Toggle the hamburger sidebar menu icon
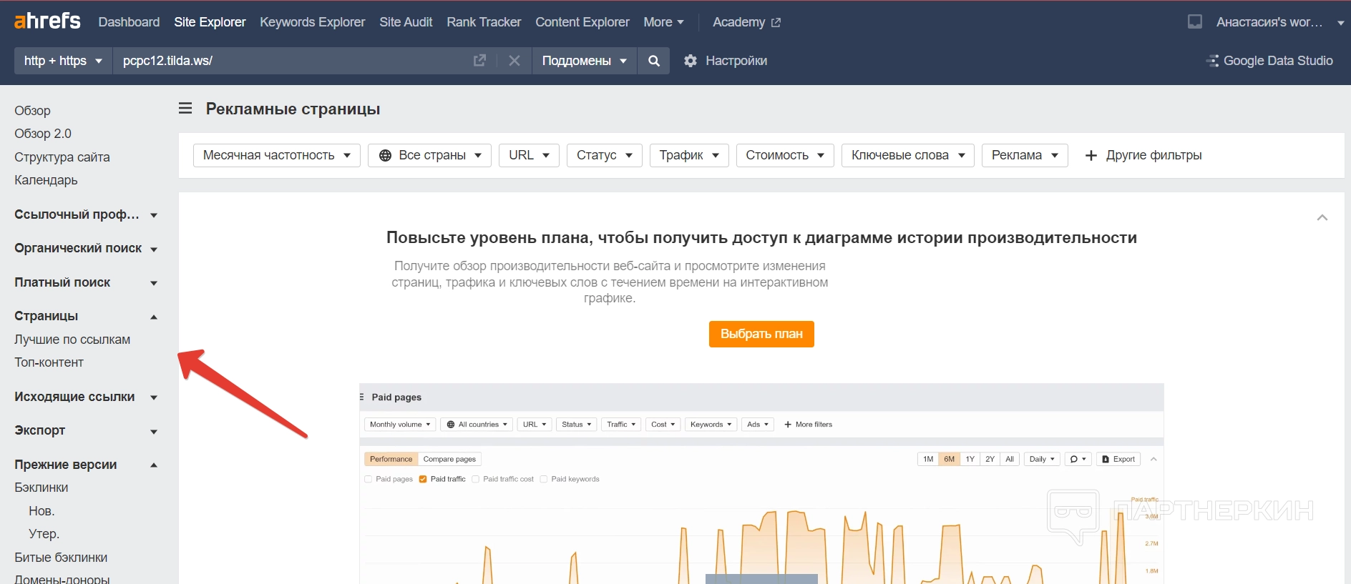The width and height of the screenshot is (1351, 584). pyautogui.click(x=185, y=109)
